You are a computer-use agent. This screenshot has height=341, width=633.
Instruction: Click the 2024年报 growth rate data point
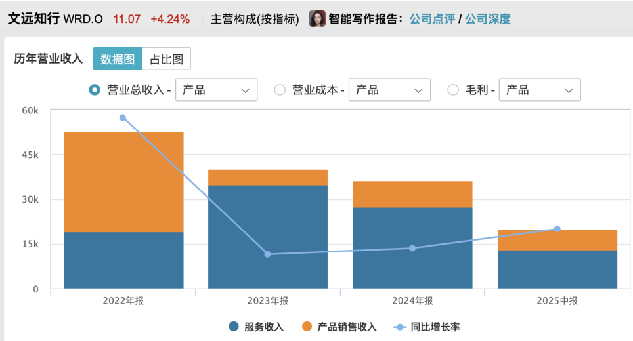click(412, 248)
